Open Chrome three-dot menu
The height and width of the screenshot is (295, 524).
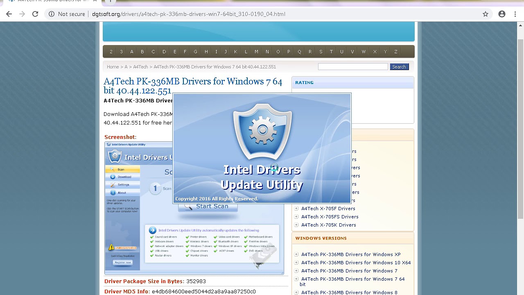tap(515, 14)
